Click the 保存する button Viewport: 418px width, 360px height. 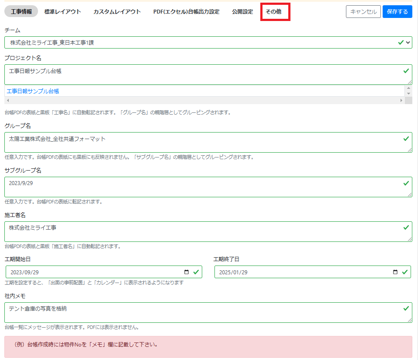(x=397, y=12)
